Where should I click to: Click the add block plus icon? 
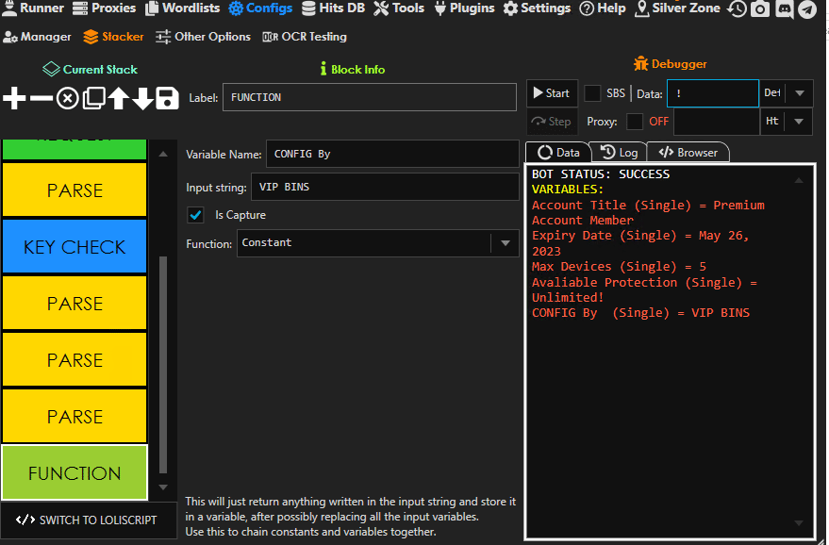click(x=15, y=98)
